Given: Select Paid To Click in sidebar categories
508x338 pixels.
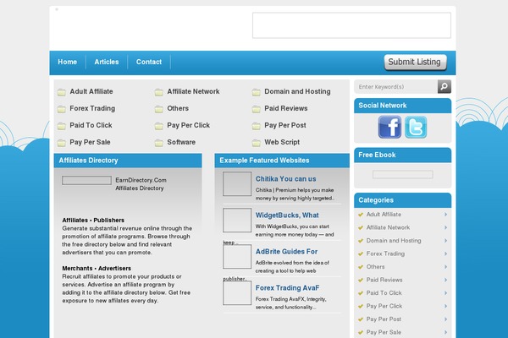Looking at the screenshot, I should [384, 293].
